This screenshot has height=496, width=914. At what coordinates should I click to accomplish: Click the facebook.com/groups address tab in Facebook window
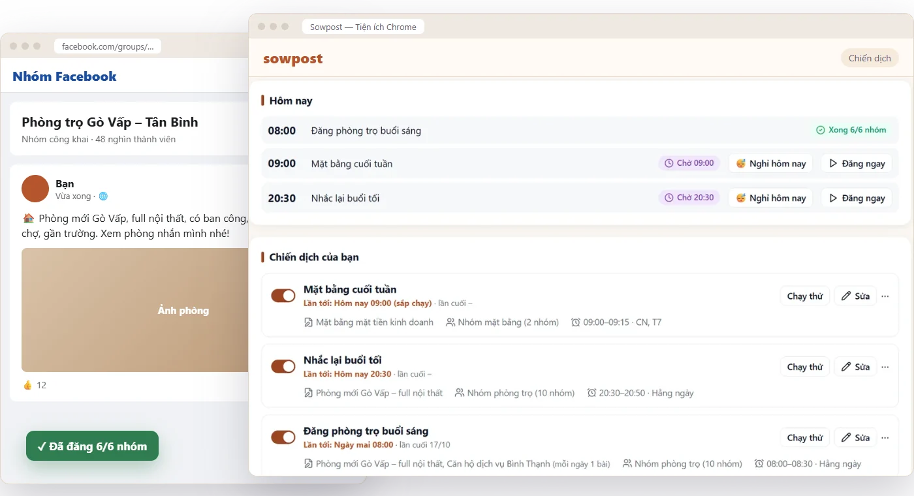(108, 46)
